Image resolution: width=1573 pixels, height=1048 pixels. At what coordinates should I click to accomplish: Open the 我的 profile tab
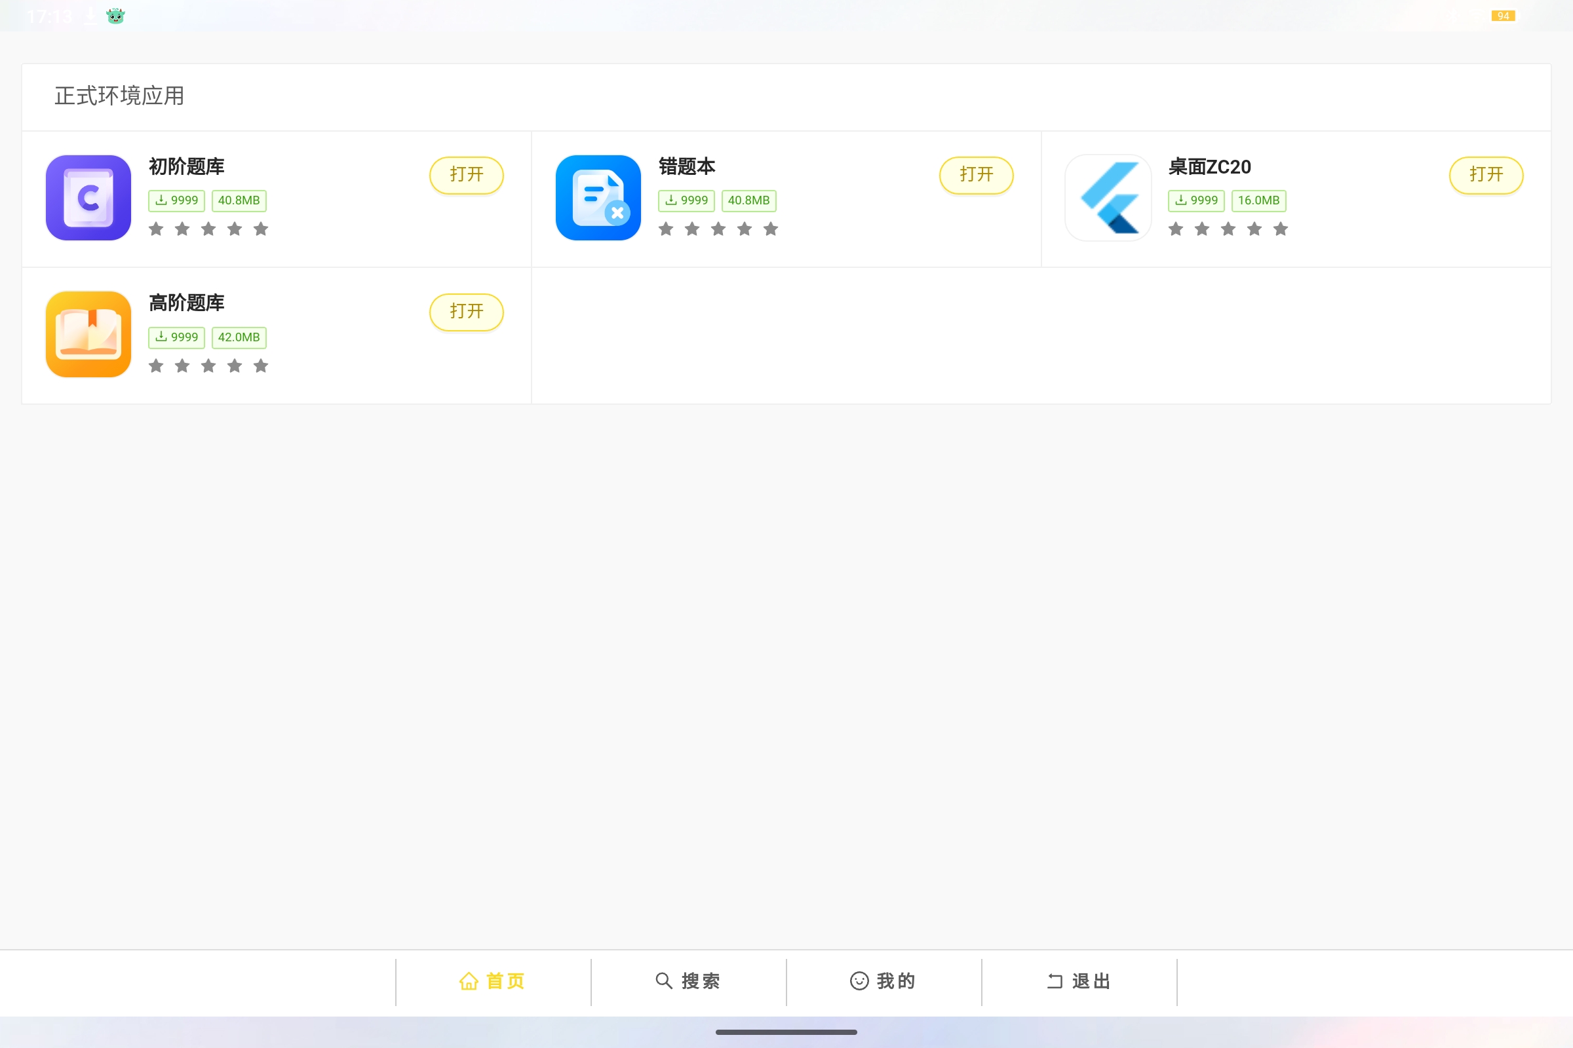884,981
